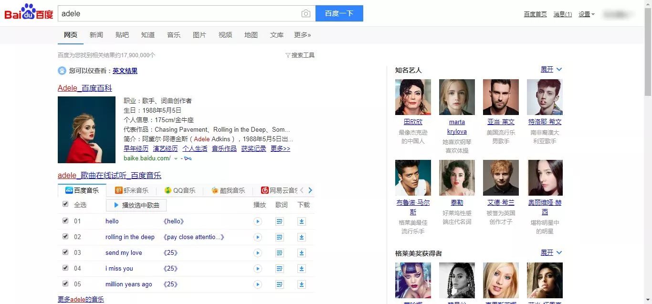Screen dimensions: 652x304
Task: Open the 获奖记录 sublink
Action: click(253, 148)
